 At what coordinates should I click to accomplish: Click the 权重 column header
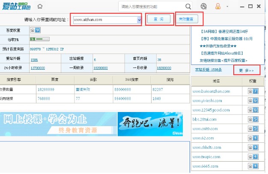(253, 81)
